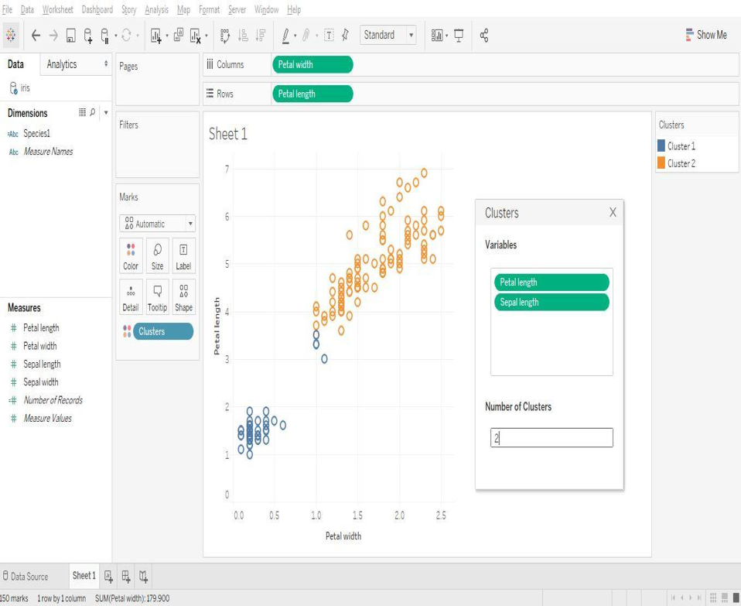The image size is (741, 606).
Task: Click the Detail mark icon
Action: click(x=130, y=296)
